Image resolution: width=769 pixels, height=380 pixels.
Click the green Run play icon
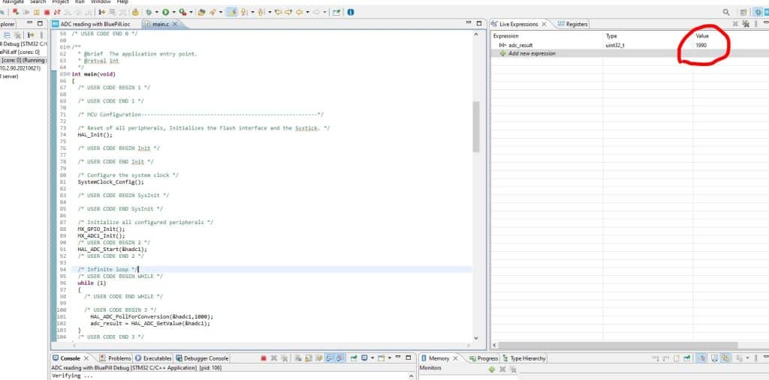click(166, 12)
